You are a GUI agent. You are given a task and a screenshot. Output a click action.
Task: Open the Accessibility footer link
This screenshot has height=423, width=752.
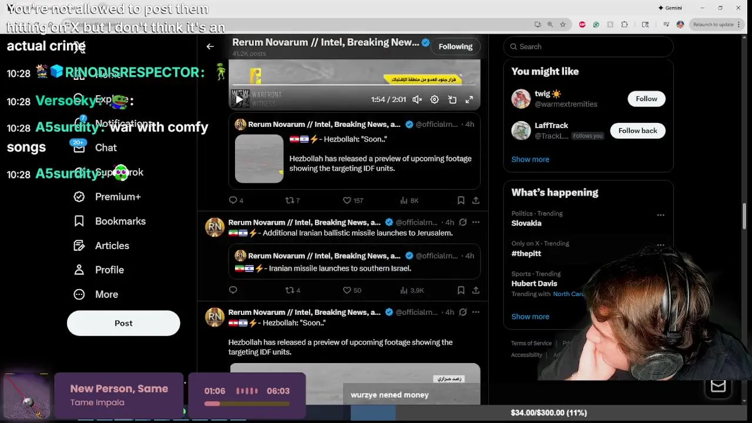coord(526,355)
